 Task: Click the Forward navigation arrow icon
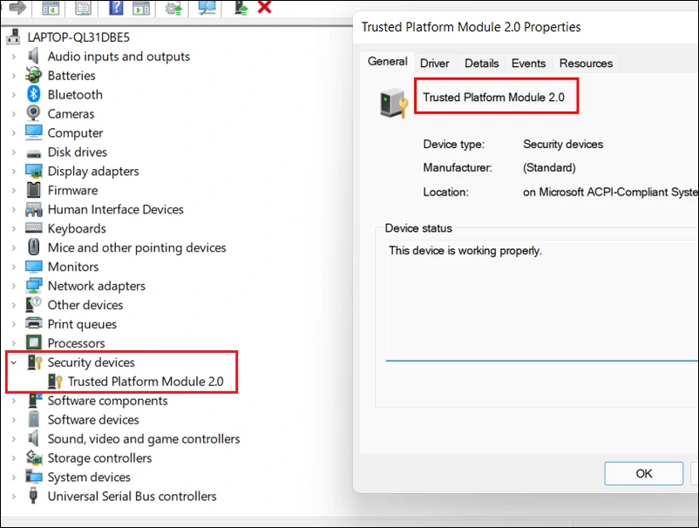19,9
